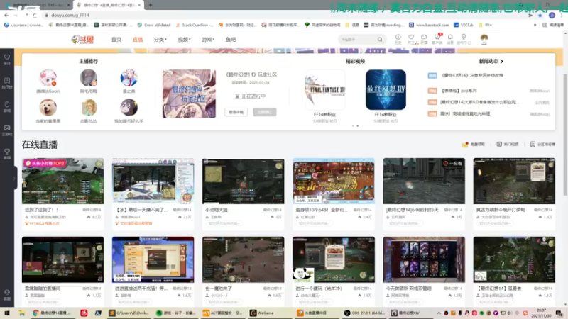The image size is (568, 319).
Task: Open customer service headset icon at sidebar bottom
Action: [7, 294]
